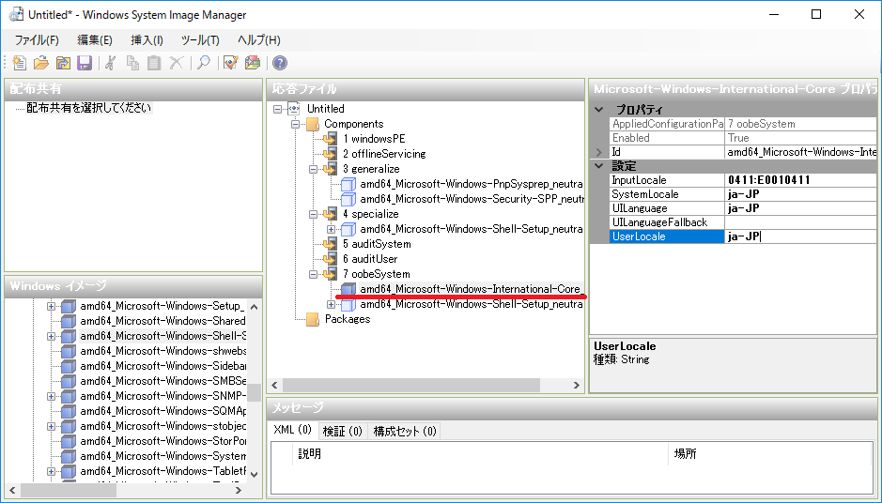The image size is (882, 503).
Task: Open the ツール(T) menu
Action: coord(200,40)
